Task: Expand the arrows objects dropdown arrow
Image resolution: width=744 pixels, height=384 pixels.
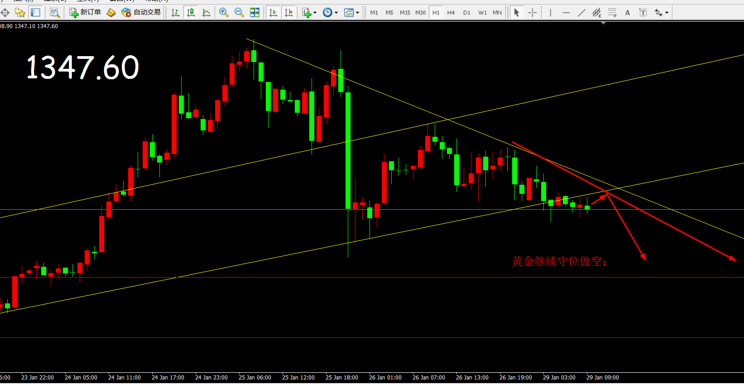Action: [667, 13]
